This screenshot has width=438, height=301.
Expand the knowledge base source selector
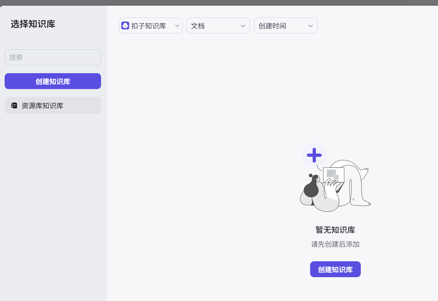point(150,25)
